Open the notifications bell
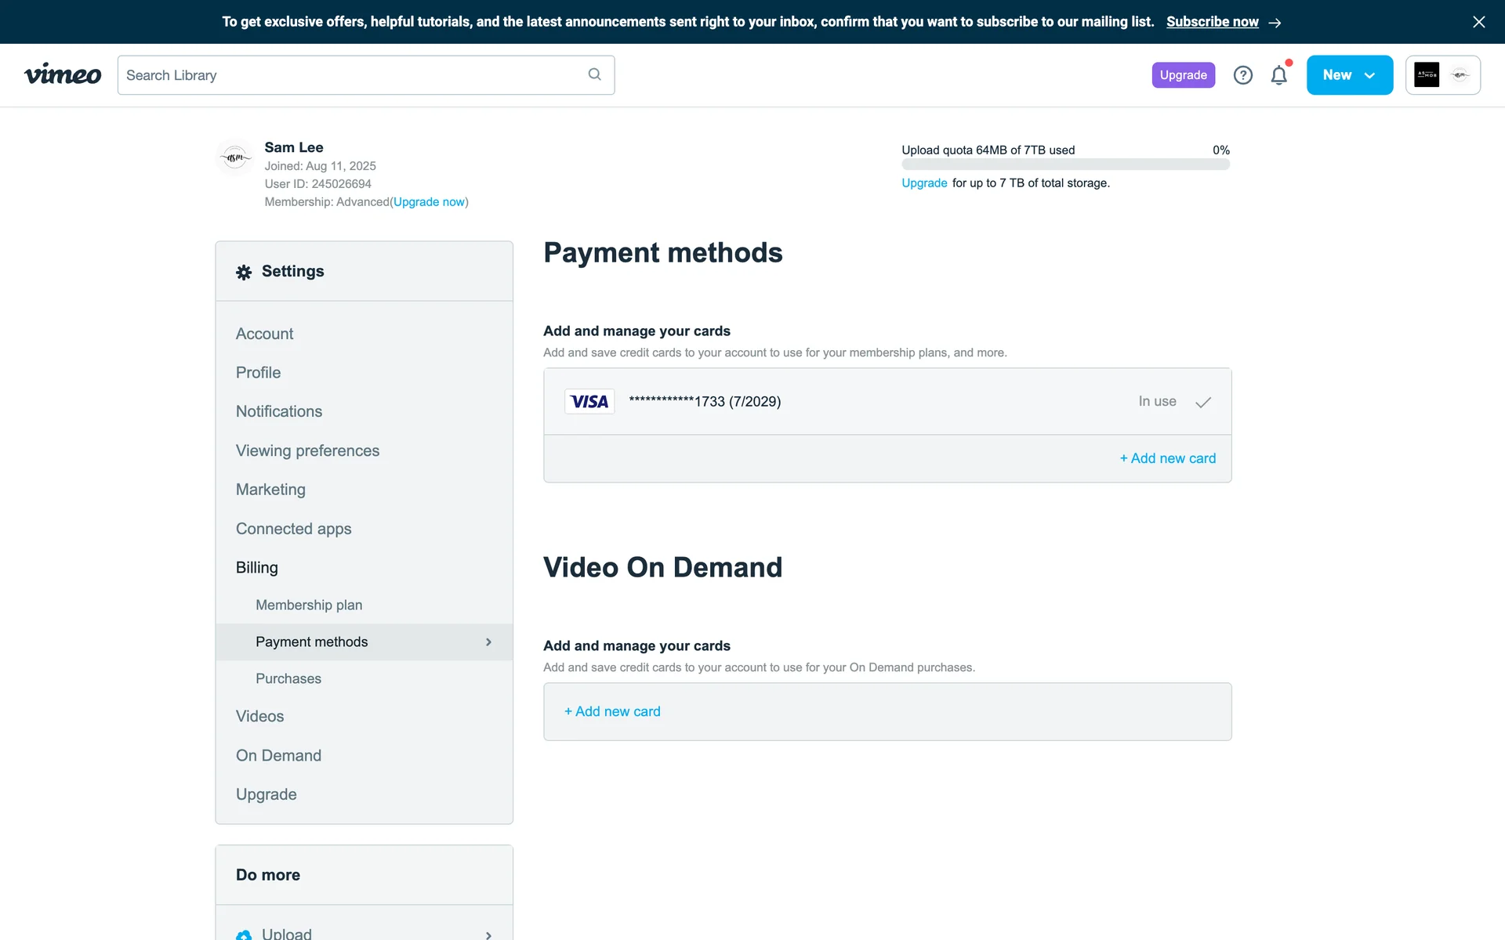 pyautogui.click(x=1278, y=75)
